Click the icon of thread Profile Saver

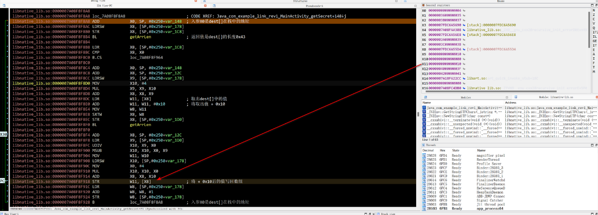pyautogui.click(x=424, y=164)
